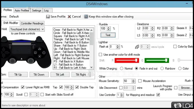Click the Save Profile floppy disk icon
Image resolution: width=194 pixels, height=109 pixels.
pyautogui.click(x=48, y=17)
